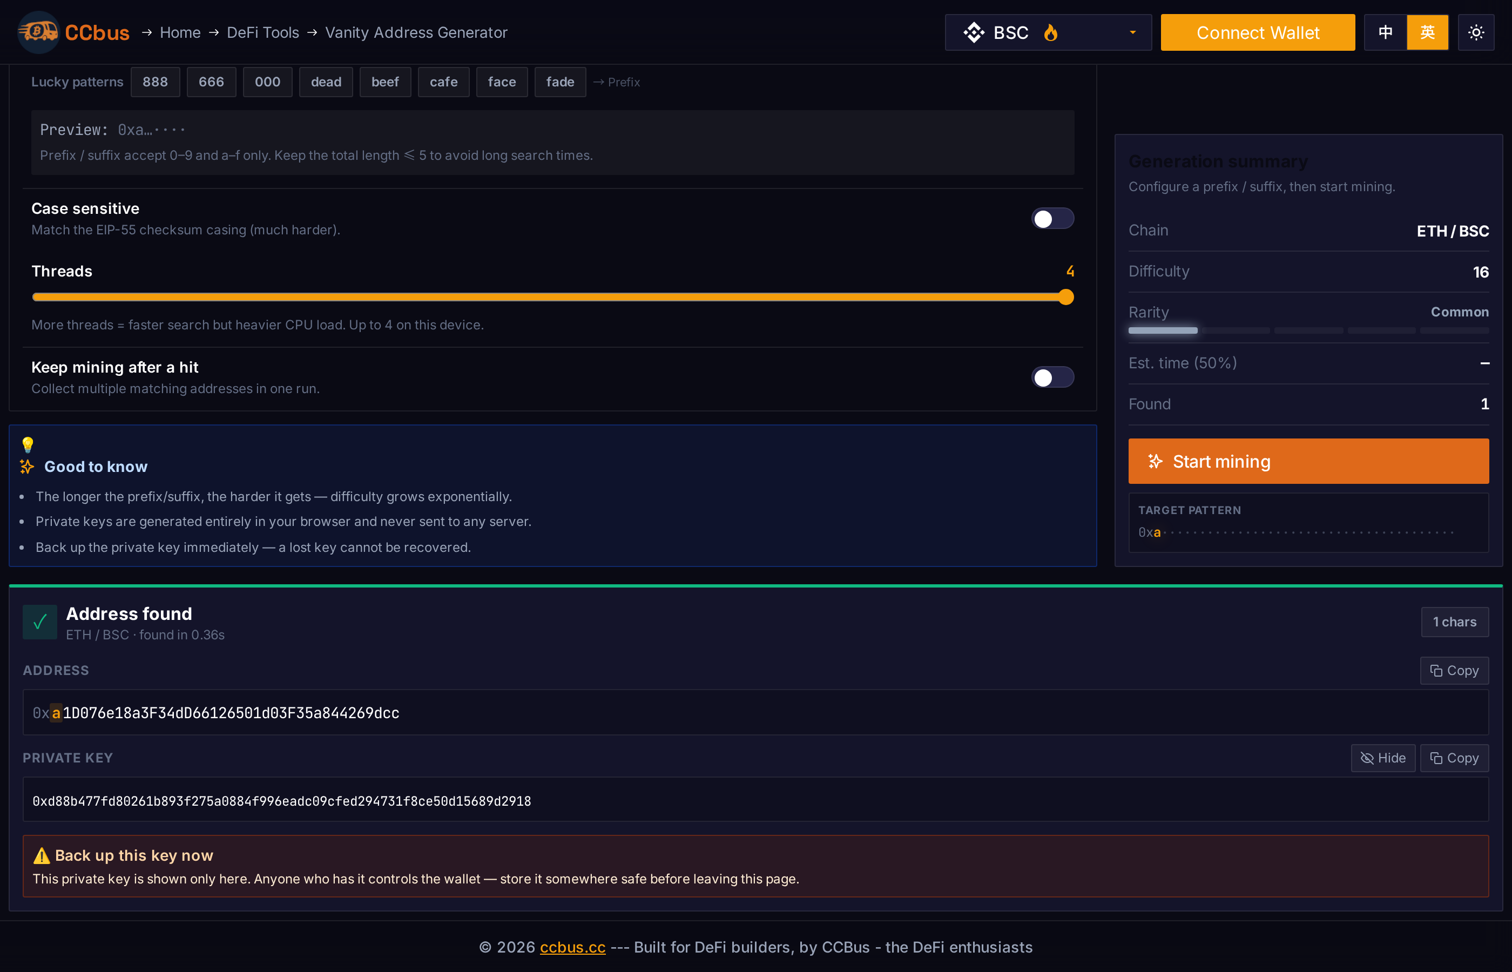
Task: Click the Start mining button
Action: [x=1308, y=461]
